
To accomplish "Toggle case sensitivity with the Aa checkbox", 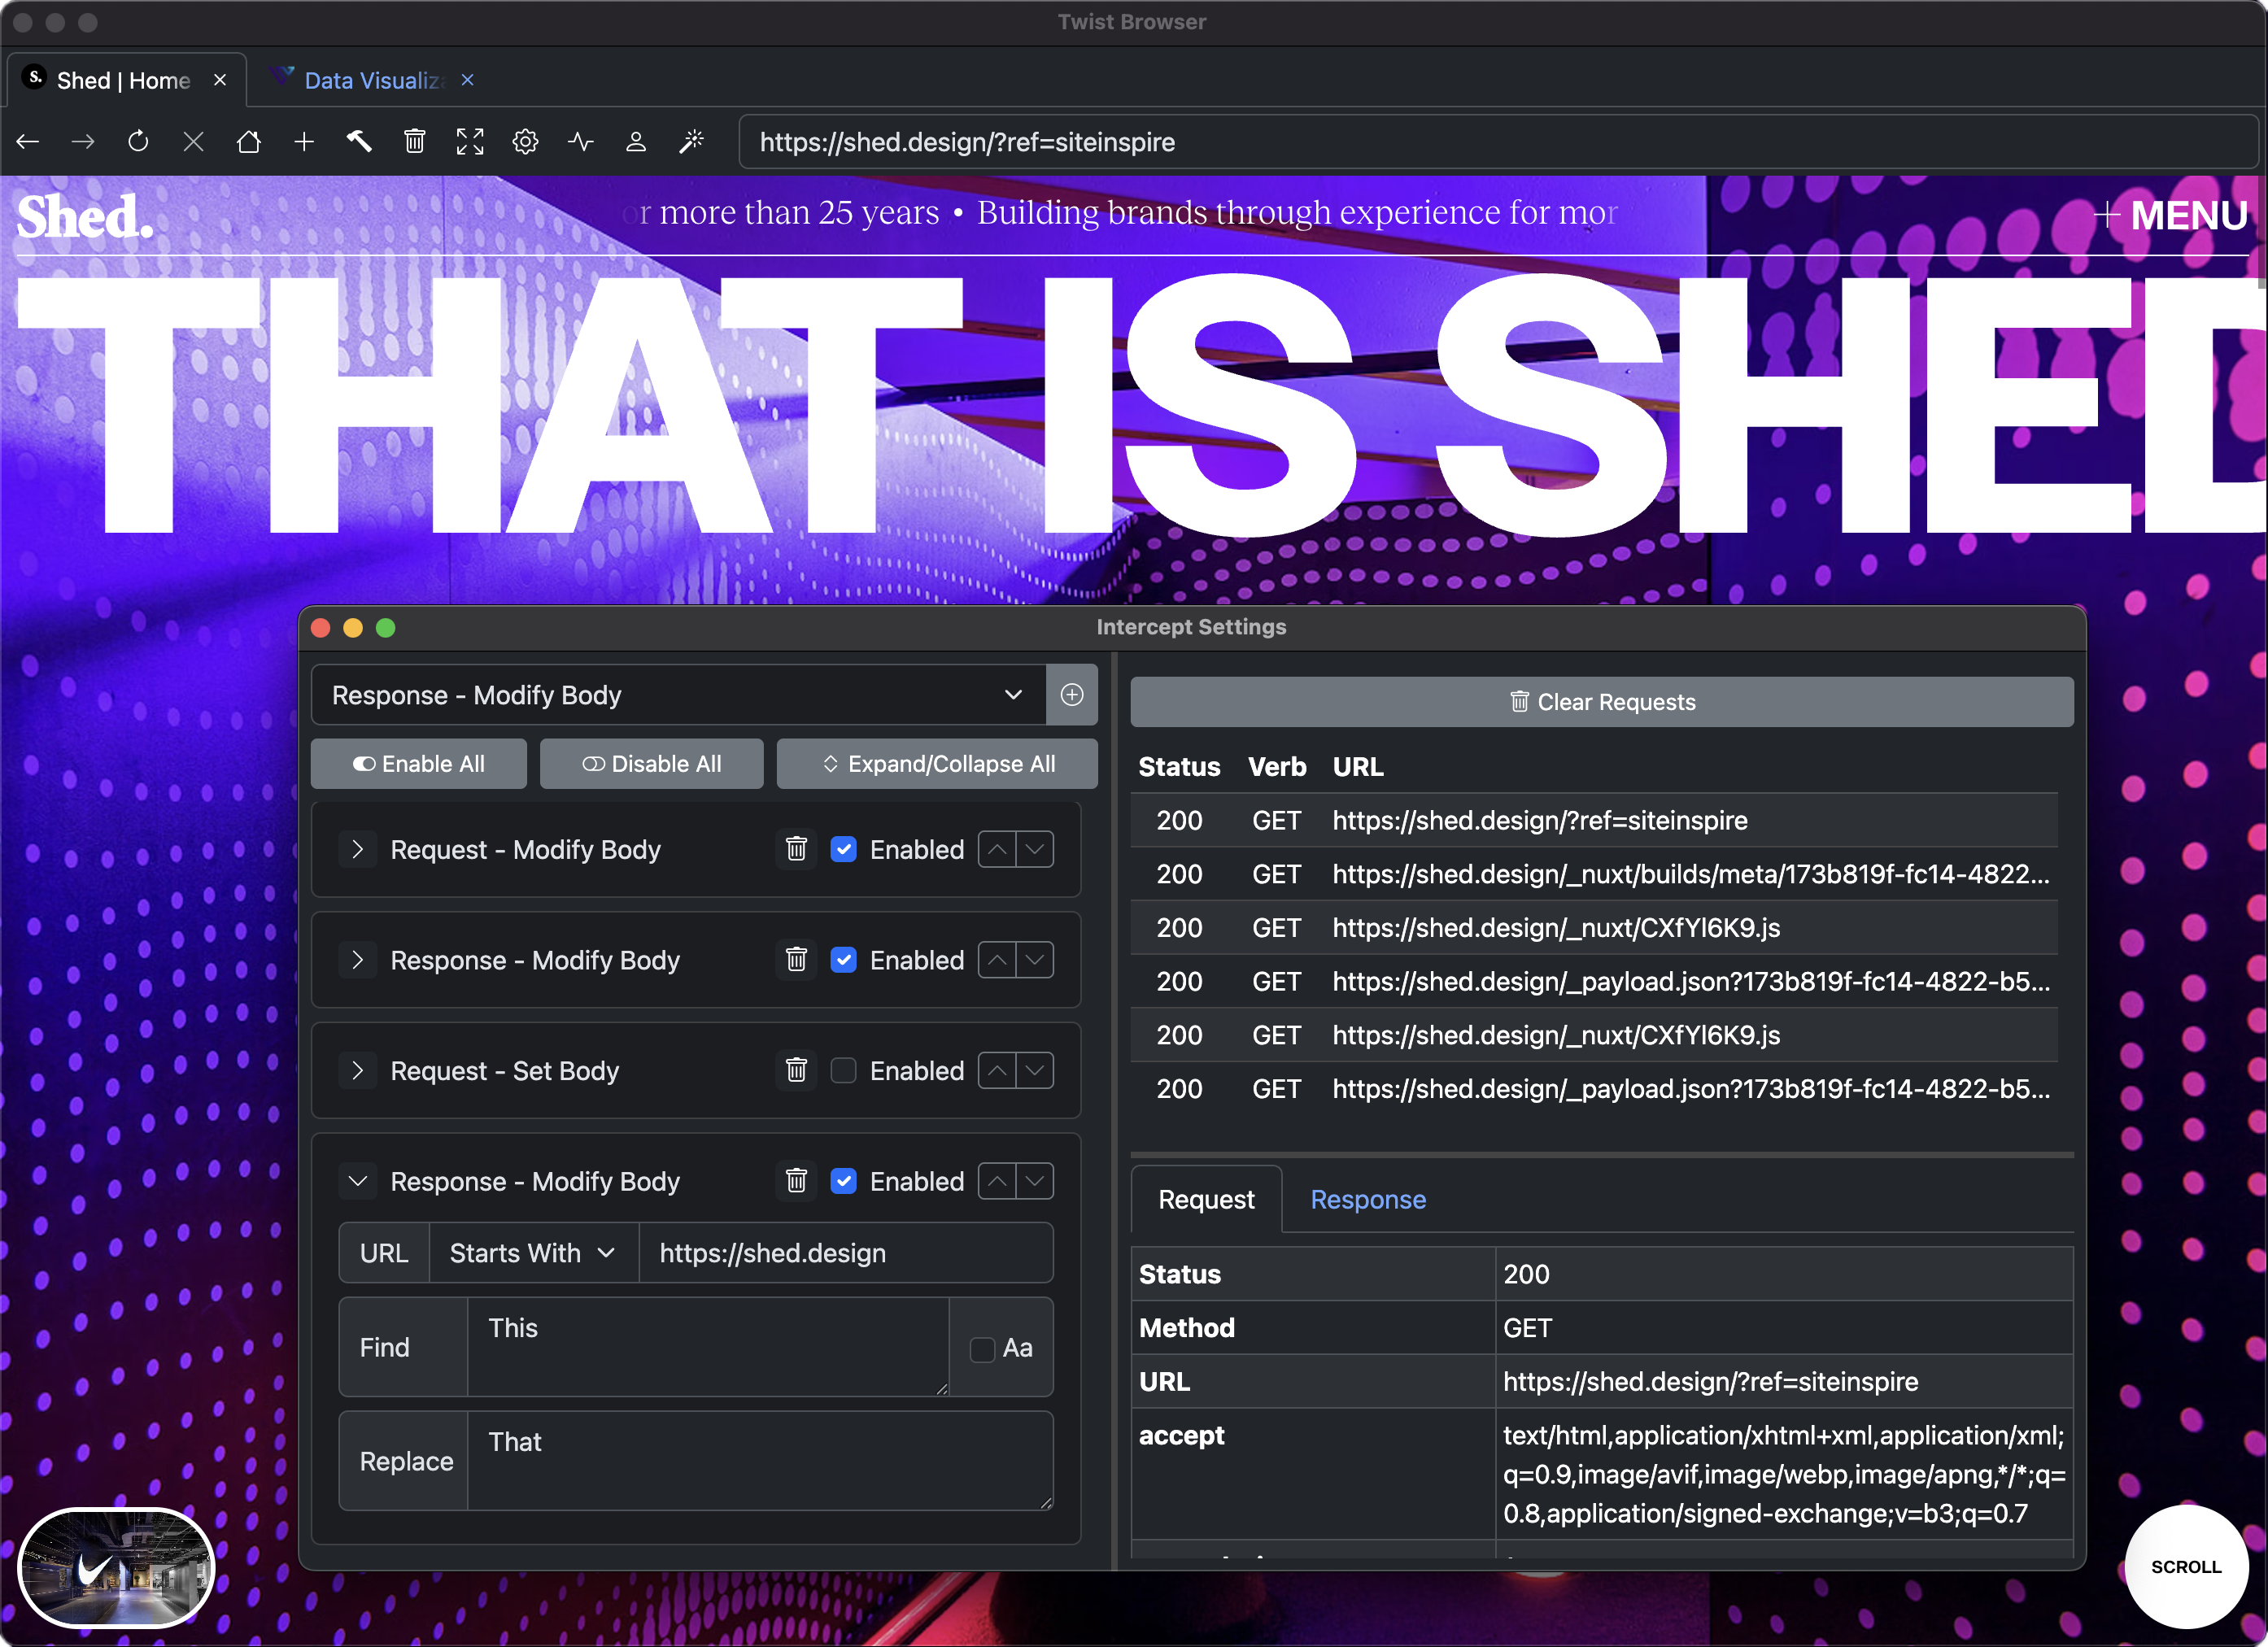I will 981,1348.
